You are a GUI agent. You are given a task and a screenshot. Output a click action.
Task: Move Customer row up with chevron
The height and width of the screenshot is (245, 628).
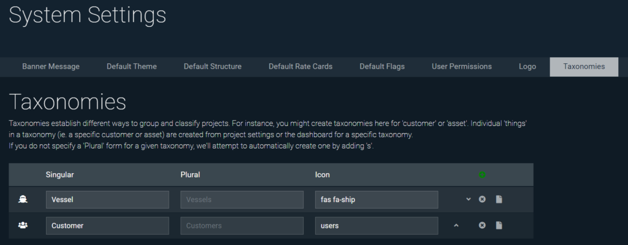tap(456, 225)
